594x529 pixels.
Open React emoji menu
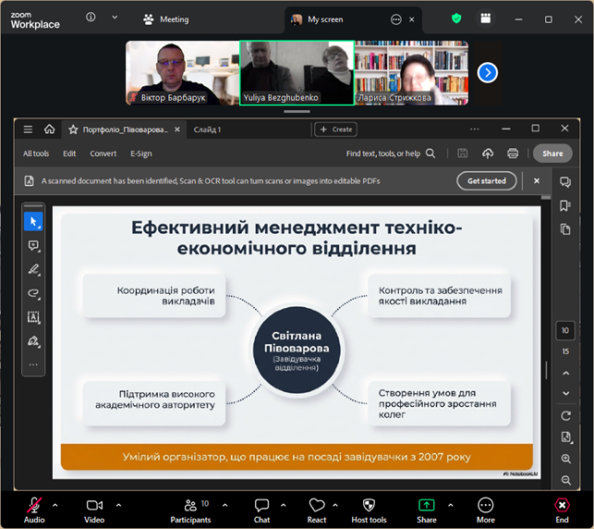[317, 511]
